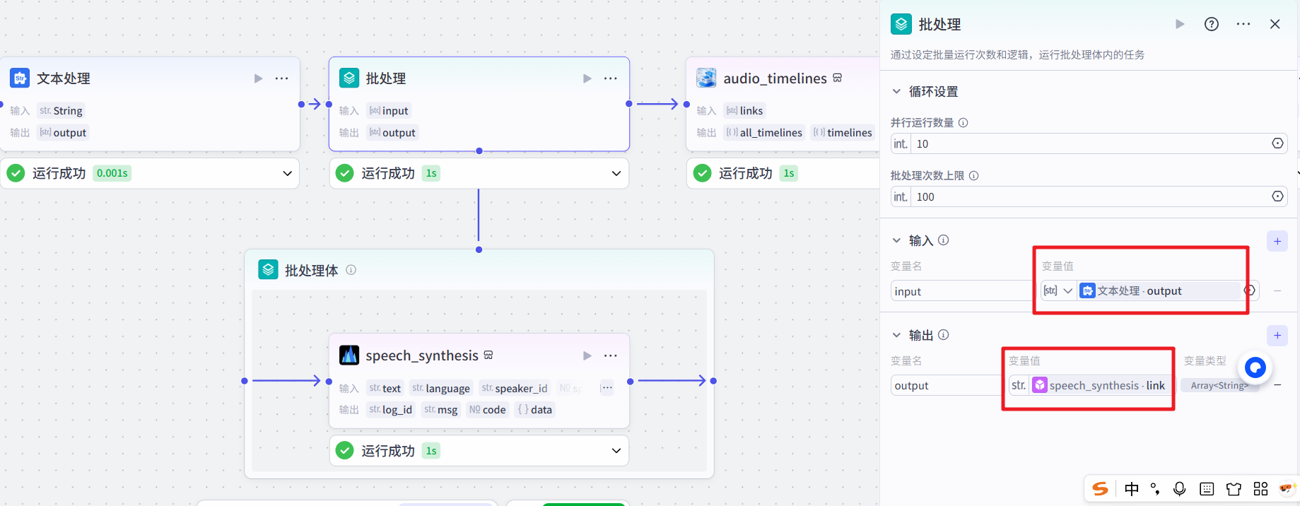
Task: Click the 批处理次数上限 value field
Action: click(x=1089, y=196)
